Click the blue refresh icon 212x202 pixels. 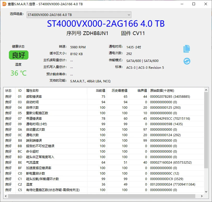(187, 61)
